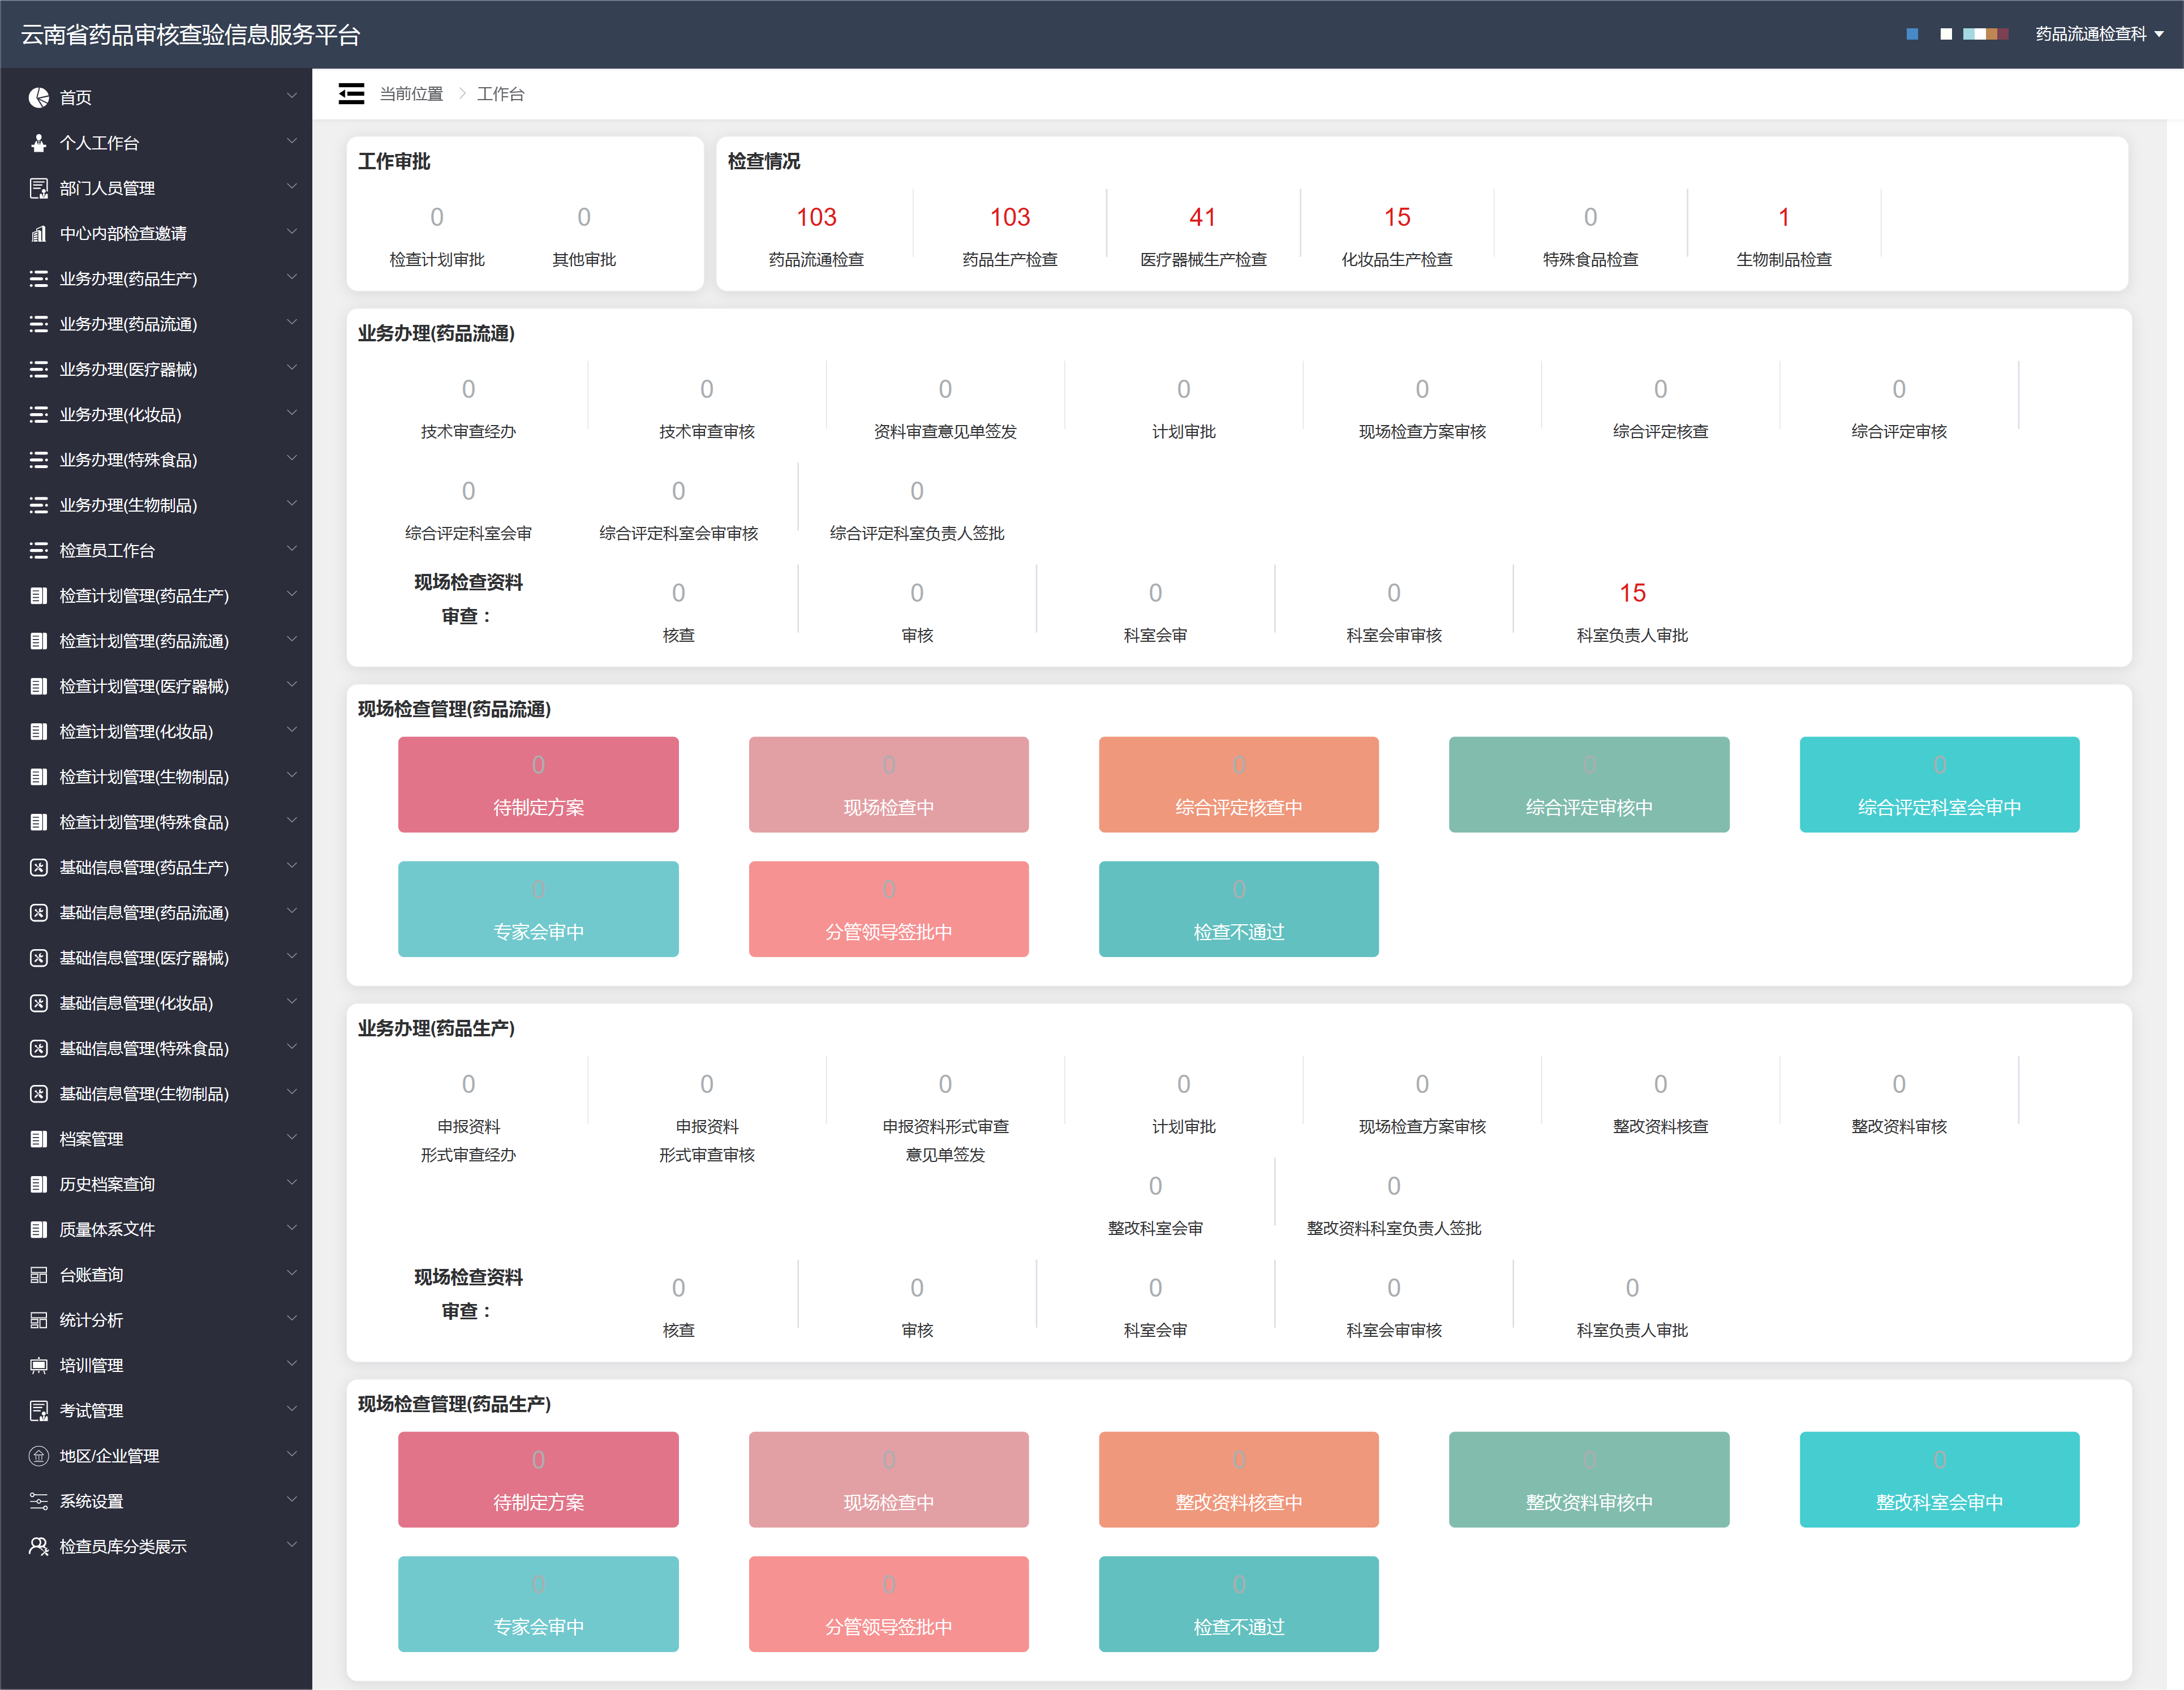The width and height of the screenshot is (2184, 1690).
Task: Click 检查不通过 card under 现场检查管理(药品生产)
Action: 1238,1604
